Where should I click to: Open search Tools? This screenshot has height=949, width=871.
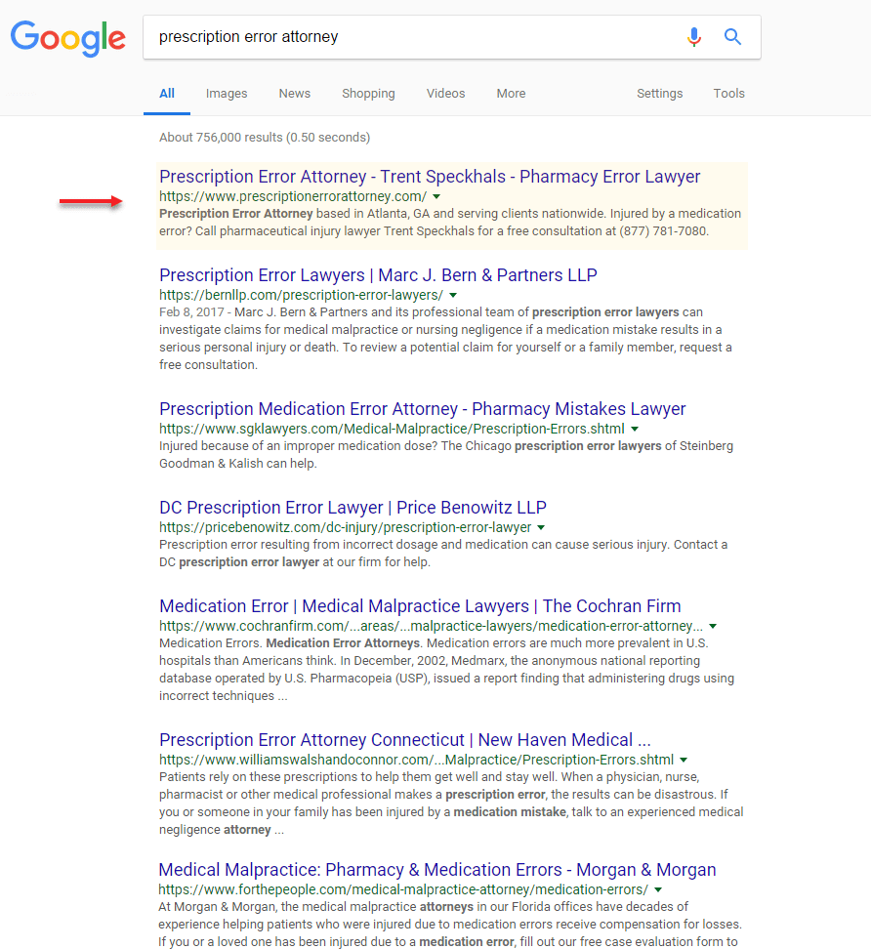tap(728, 93)
